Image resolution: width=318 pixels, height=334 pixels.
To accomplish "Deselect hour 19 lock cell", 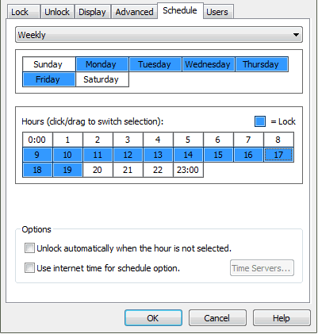I will pos(67,170).
